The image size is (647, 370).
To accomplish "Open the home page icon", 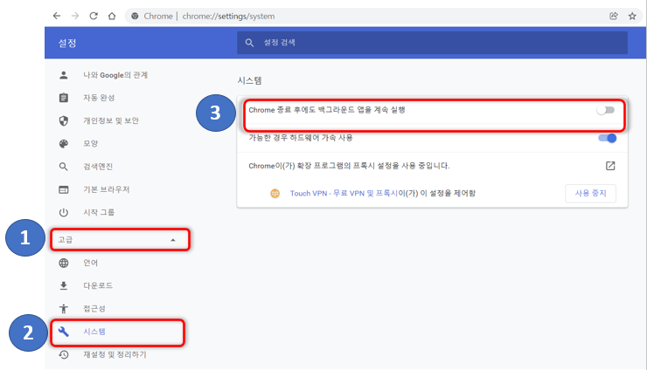I will point(112,16).
